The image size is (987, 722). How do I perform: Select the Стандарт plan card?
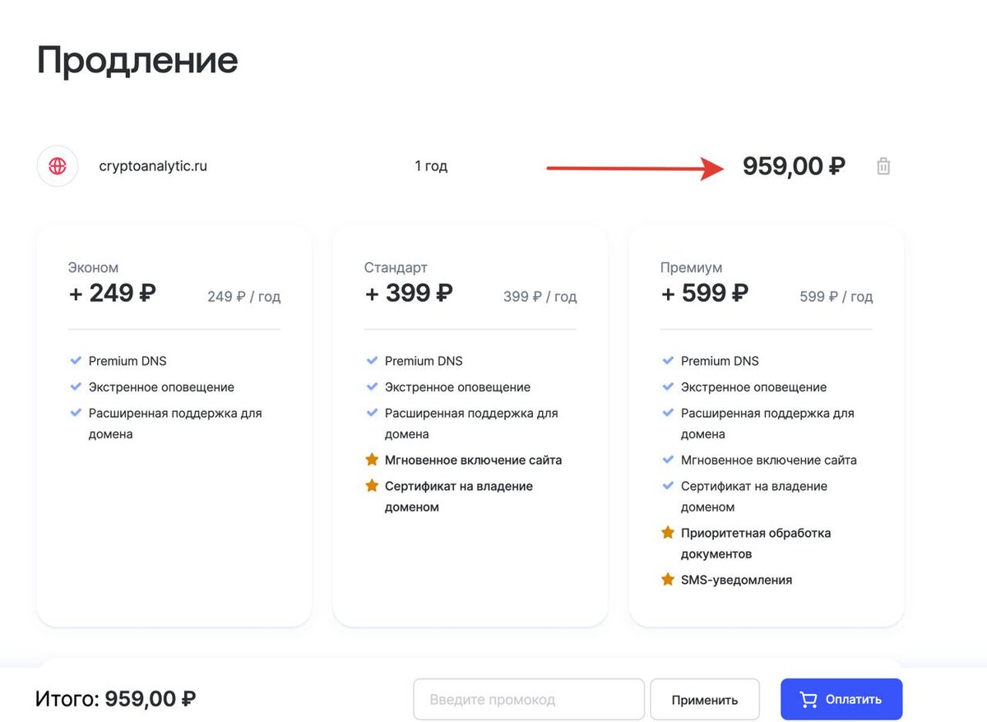coord(470,428)
